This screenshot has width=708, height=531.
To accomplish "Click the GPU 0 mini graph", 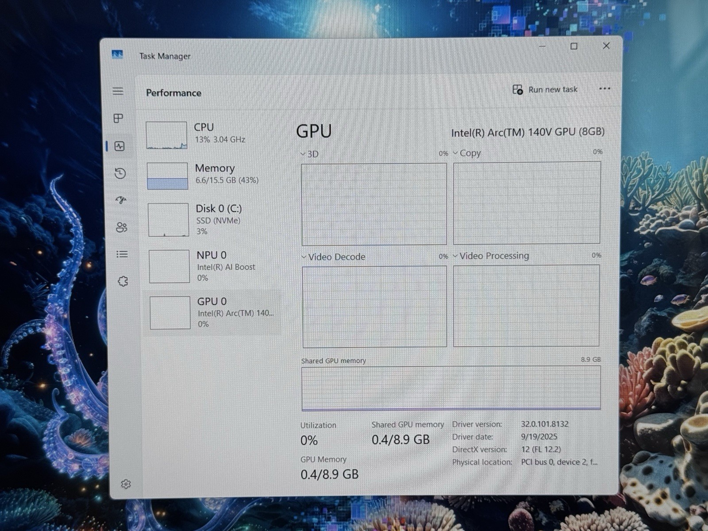I will (170, 313).
